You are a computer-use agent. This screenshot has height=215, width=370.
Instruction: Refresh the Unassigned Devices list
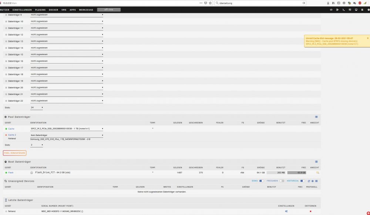[309, 181]
